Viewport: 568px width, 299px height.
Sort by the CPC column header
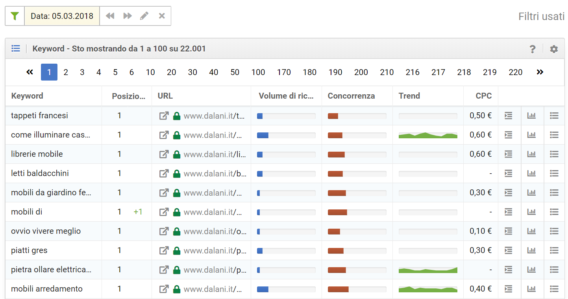(x=484, y=96)
